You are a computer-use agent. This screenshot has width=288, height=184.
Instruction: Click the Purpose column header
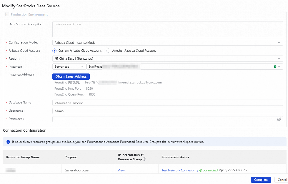(71, 157)
